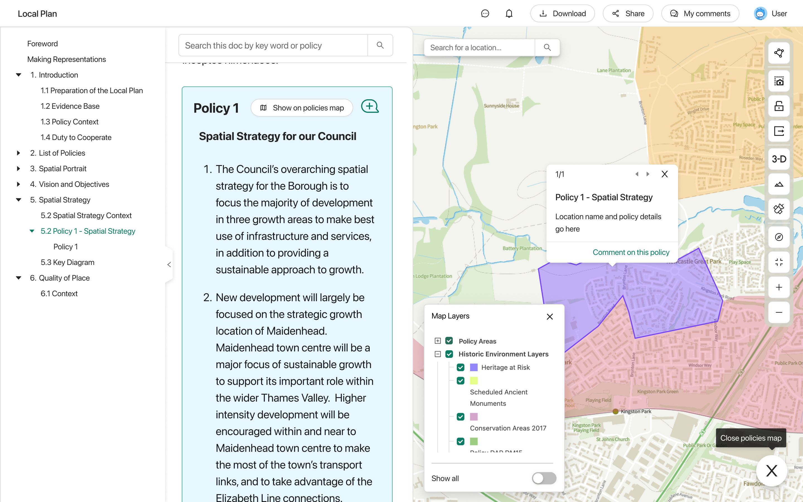Viewport: 803px width, 502px height.
Task: Click the Search for a location field
Action: (x=479, y=47)
